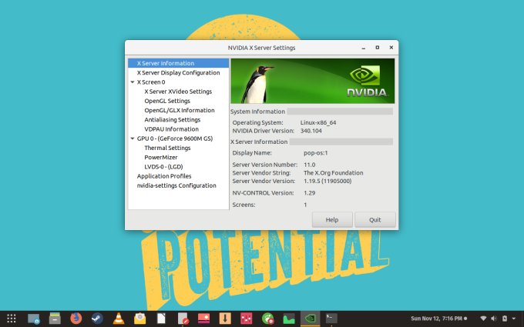Image resolution: width=524 pixels, height=327 pixels.
Task: Open the orange download arrow app
Action: [225, 319]
